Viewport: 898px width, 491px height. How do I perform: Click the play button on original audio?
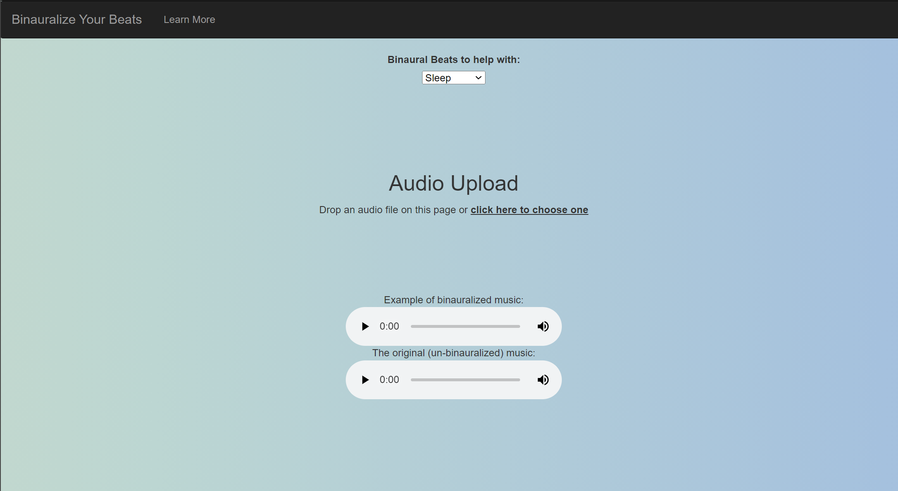click(365, 379)
